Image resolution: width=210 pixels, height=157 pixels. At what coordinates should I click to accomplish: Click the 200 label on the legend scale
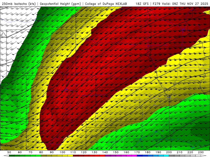pyautogui.click(x=169, y=152)
